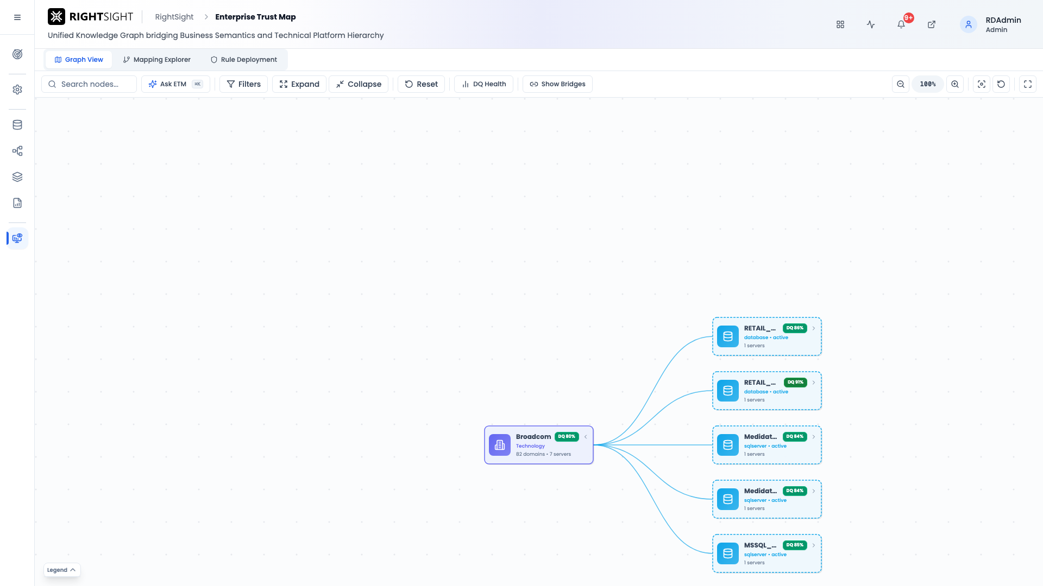1043x586 pixels.
Task: Click the database icon on RETAIL DQ 86% node
Action: point(728,336)
